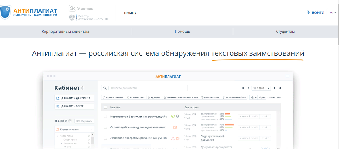Open Реестр отечественного ПО badge
Screen dimensions: 339x149
[89, 18]
